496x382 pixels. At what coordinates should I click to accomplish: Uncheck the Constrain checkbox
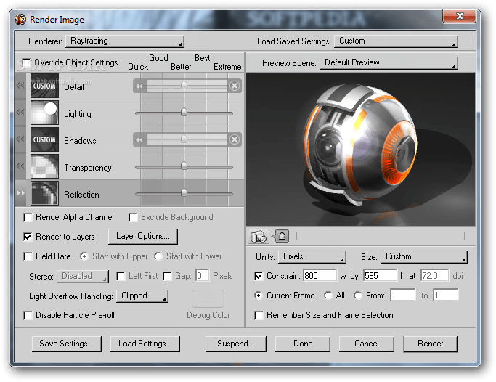tap(259, 277)
